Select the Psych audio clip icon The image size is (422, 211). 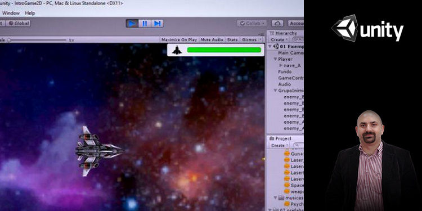coord(287,204)
